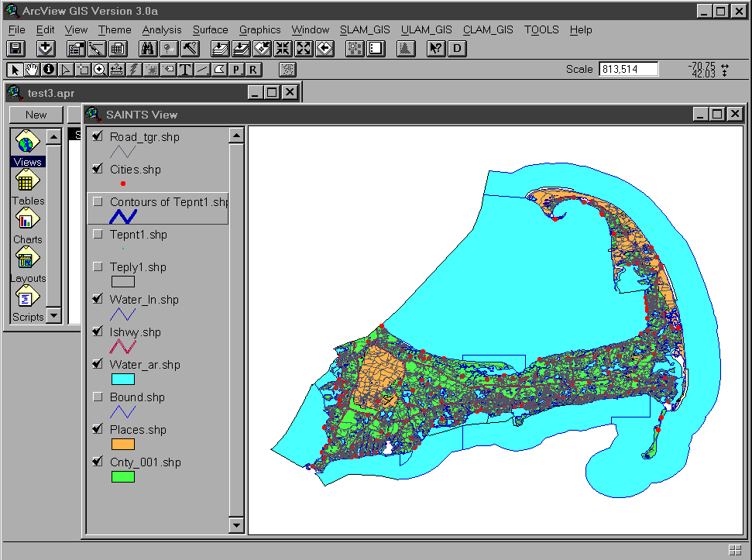Click the context Help arrow-question icon

436,49
